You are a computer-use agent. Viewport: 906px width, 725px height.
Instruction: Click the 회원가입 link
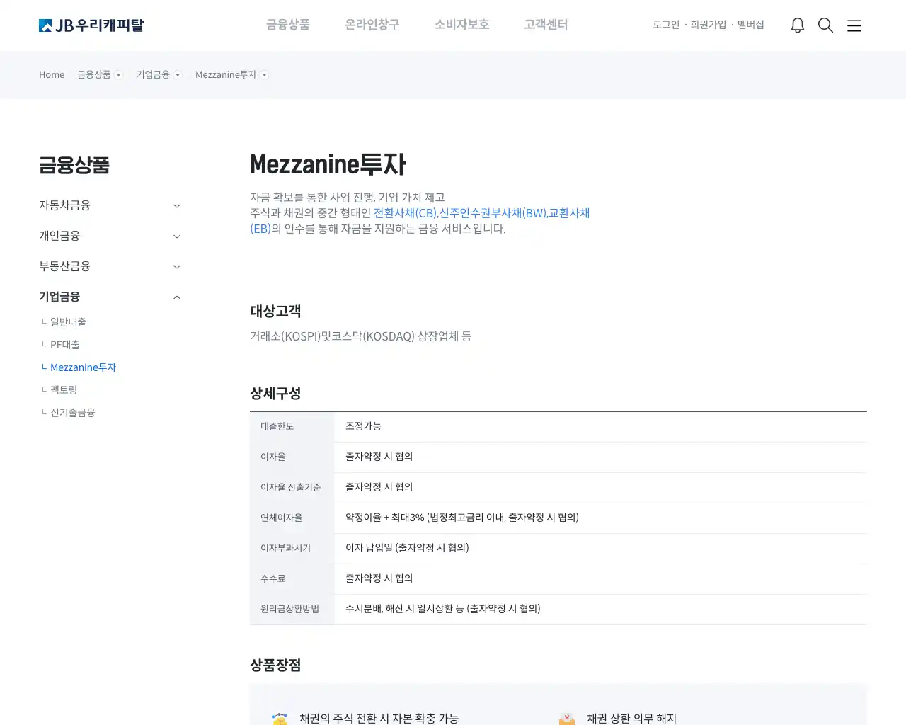709,25
